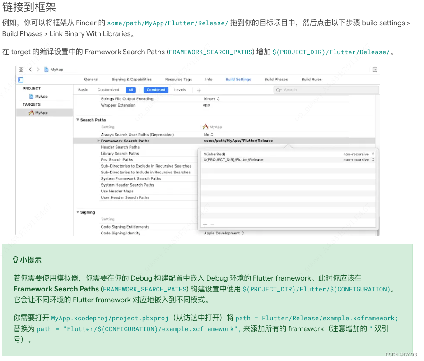Open Code Signing Identity Apple Development dropdown
The image size is (424, 361).
[224, 233]
